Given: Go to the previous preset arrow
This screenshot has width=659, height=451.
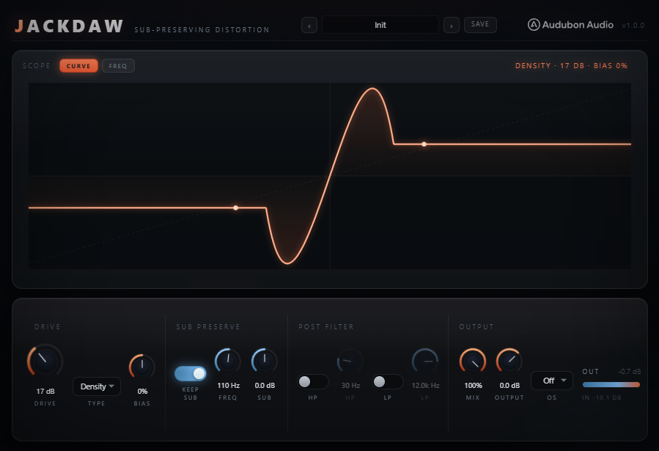Looking at the screenshot, I should click(x=309, y=25).
